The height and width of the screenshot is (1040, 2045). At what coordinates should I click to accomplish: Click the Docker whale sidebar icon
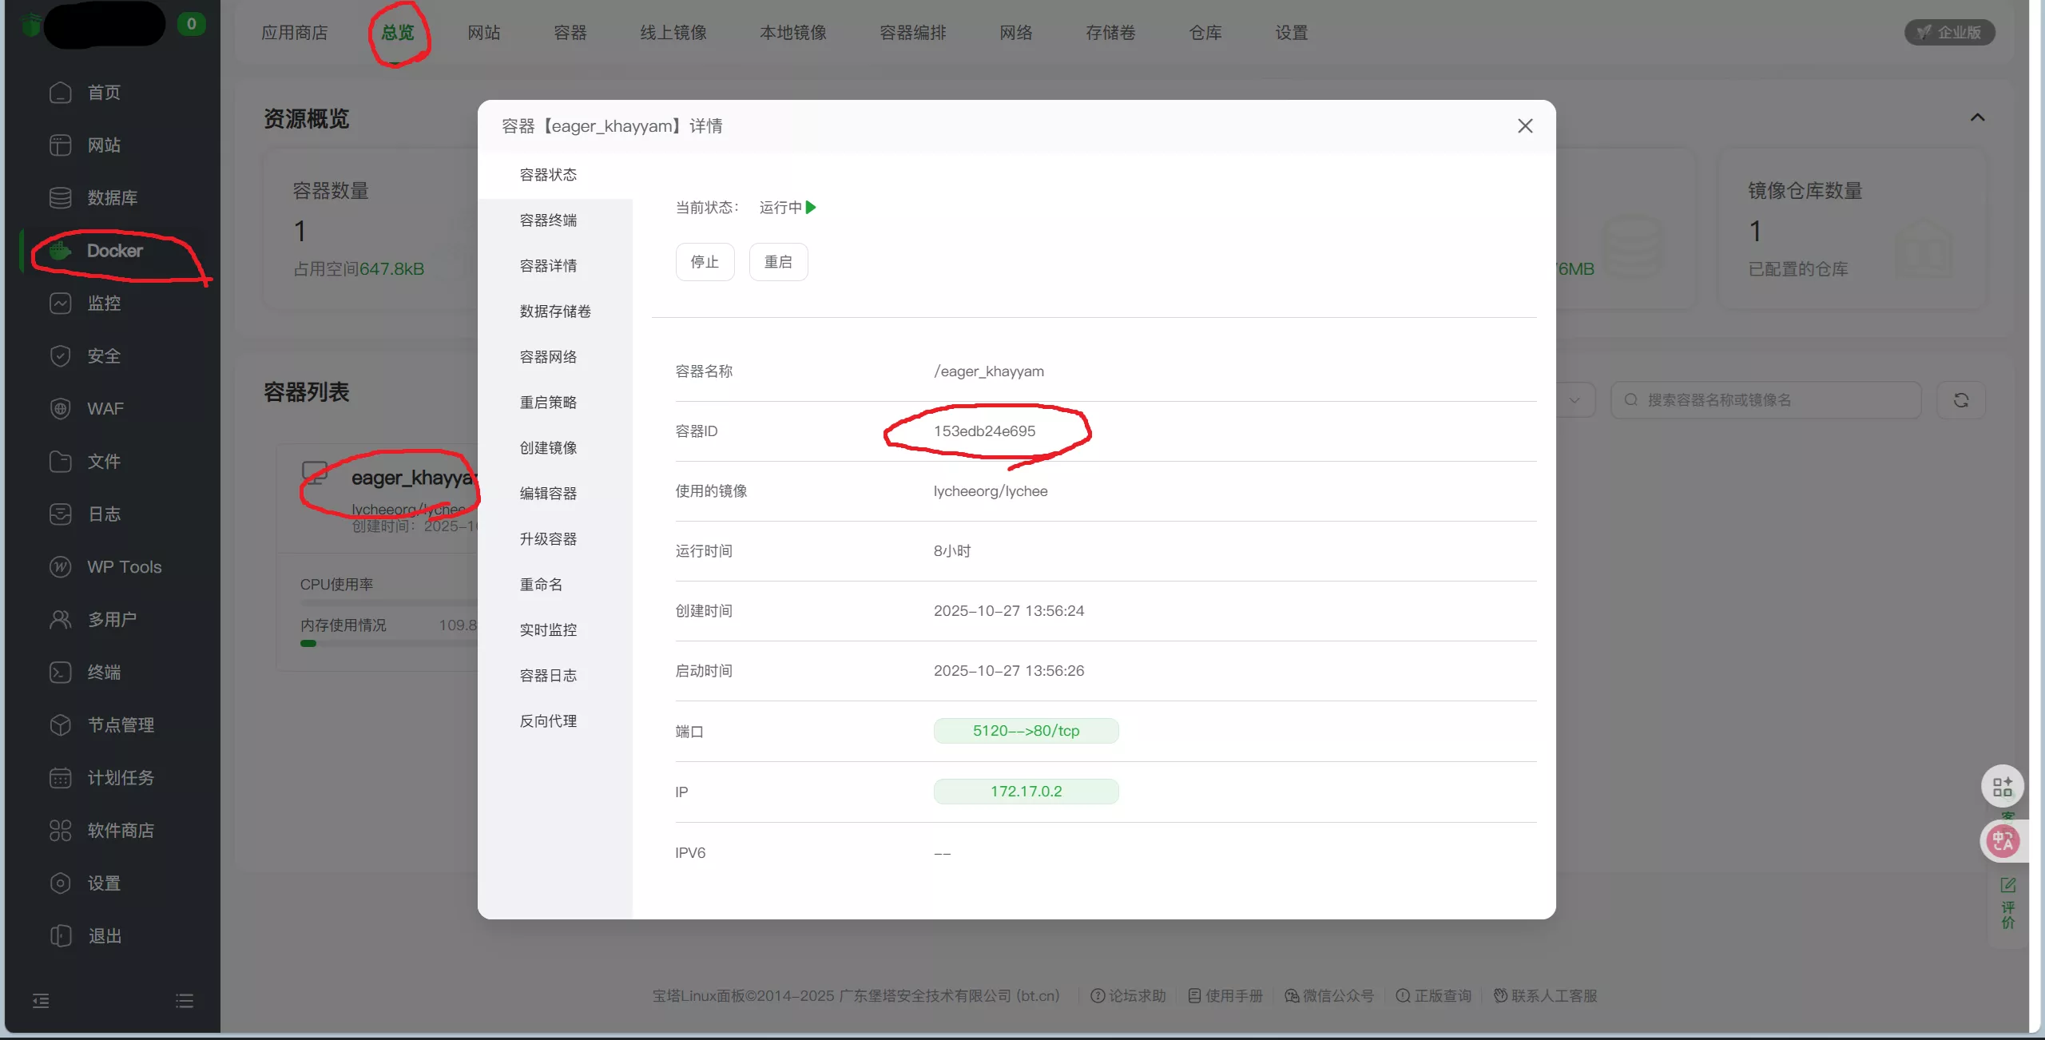61,251
